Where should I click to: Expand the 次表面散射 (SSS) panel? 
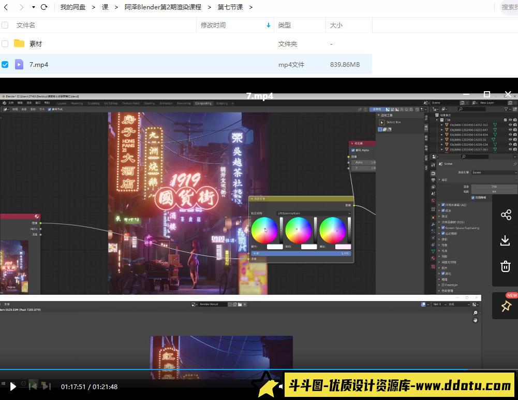point(439,222)
